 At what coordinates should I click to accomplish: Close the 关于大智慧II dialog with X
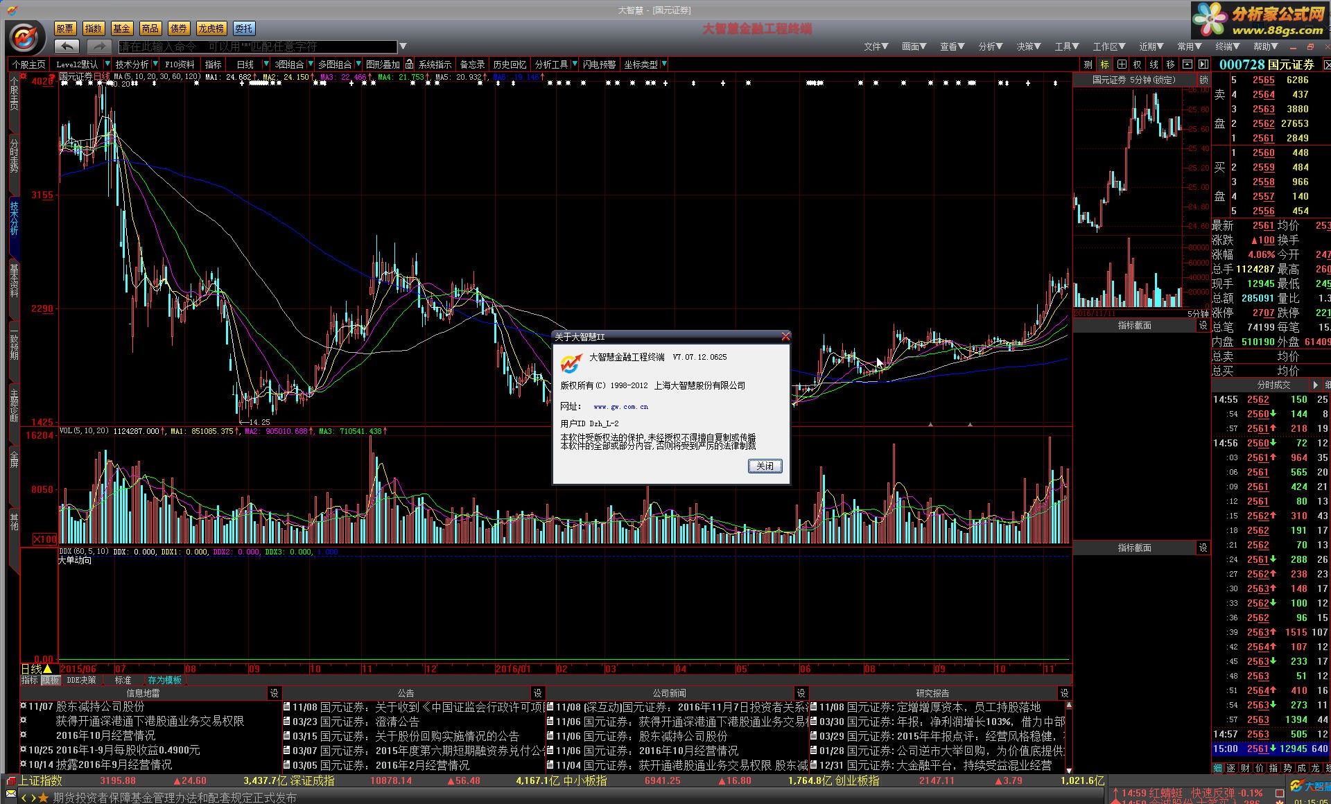click(x=785, y=337)
